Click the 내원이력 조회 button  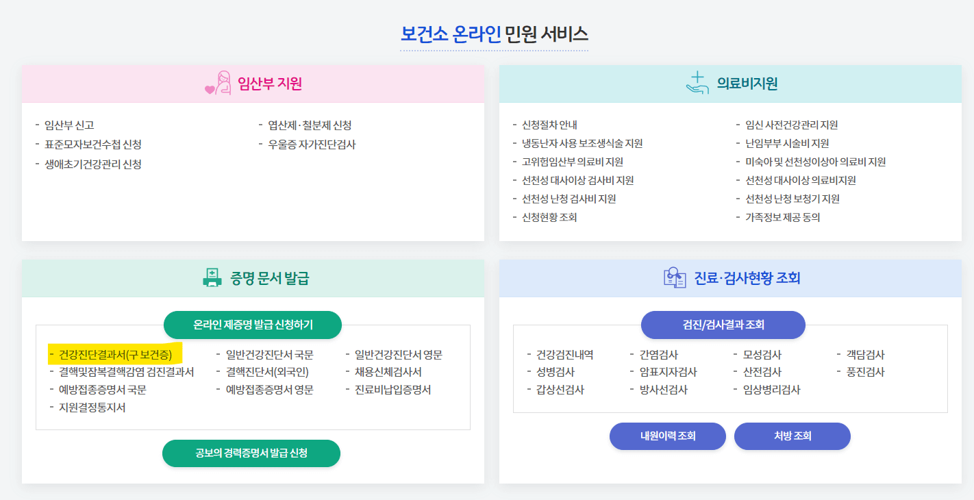point(667,436)
